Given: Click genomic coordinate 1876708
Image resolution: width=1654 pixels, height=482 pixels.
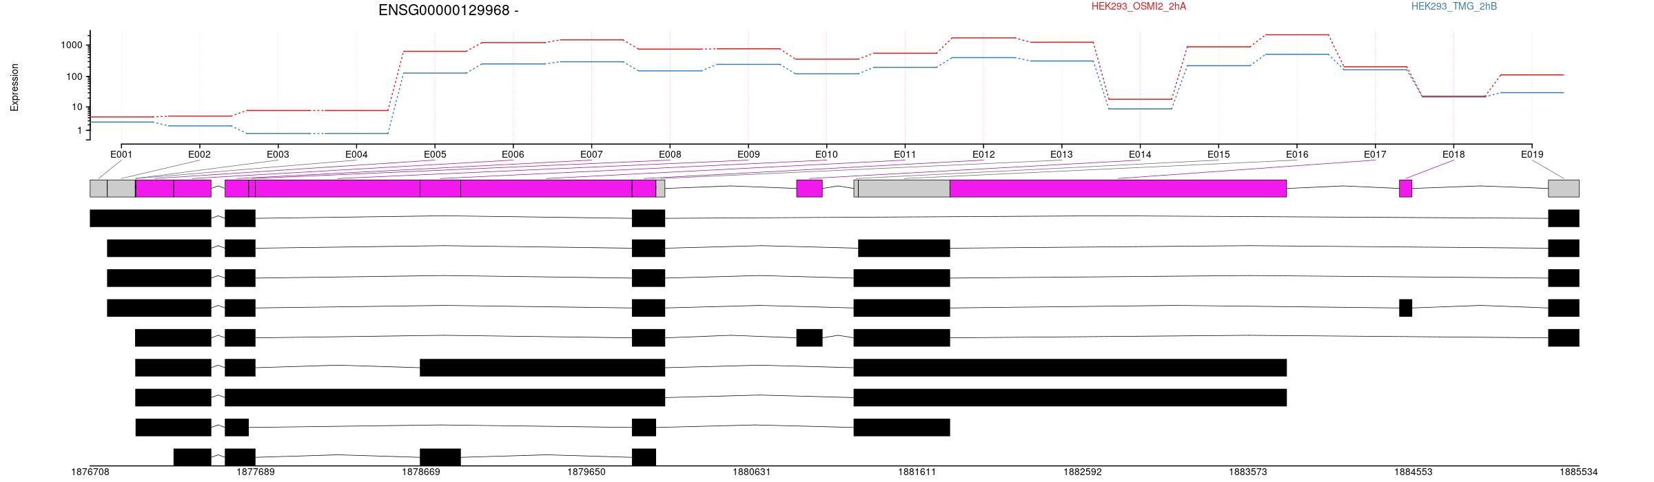Looking at the screenshot, I should (x=90, y=472).
